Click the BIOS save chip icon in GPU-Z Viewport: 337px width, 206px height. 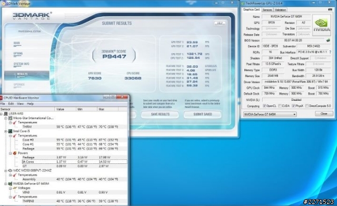pyautogui.click(x=328, y=40)
